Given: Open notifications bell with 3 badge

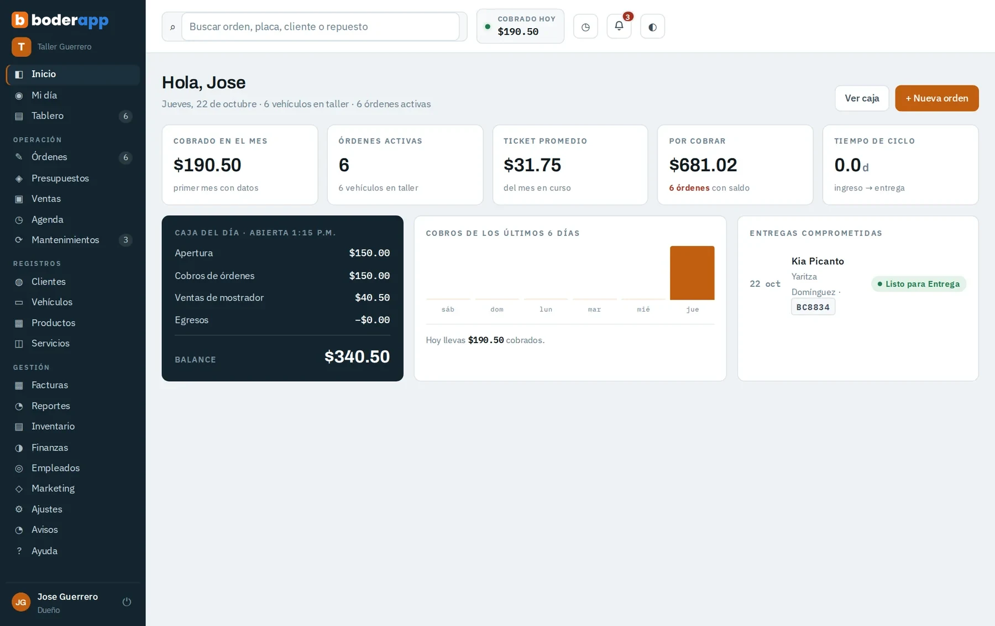Looking at the screenshot, I should (x=619, y=27).
